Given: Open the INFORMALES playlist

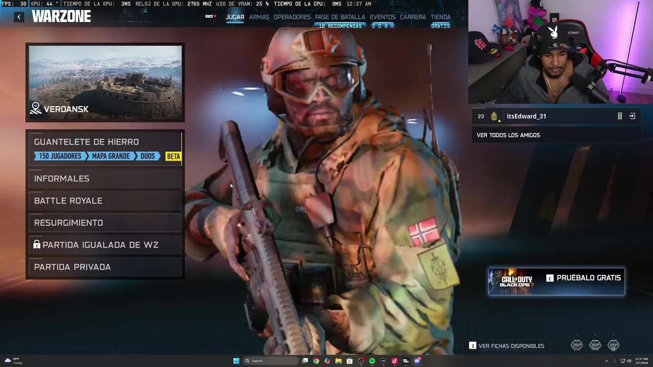Looking at the screenshot, I should [x=105, y=178].
